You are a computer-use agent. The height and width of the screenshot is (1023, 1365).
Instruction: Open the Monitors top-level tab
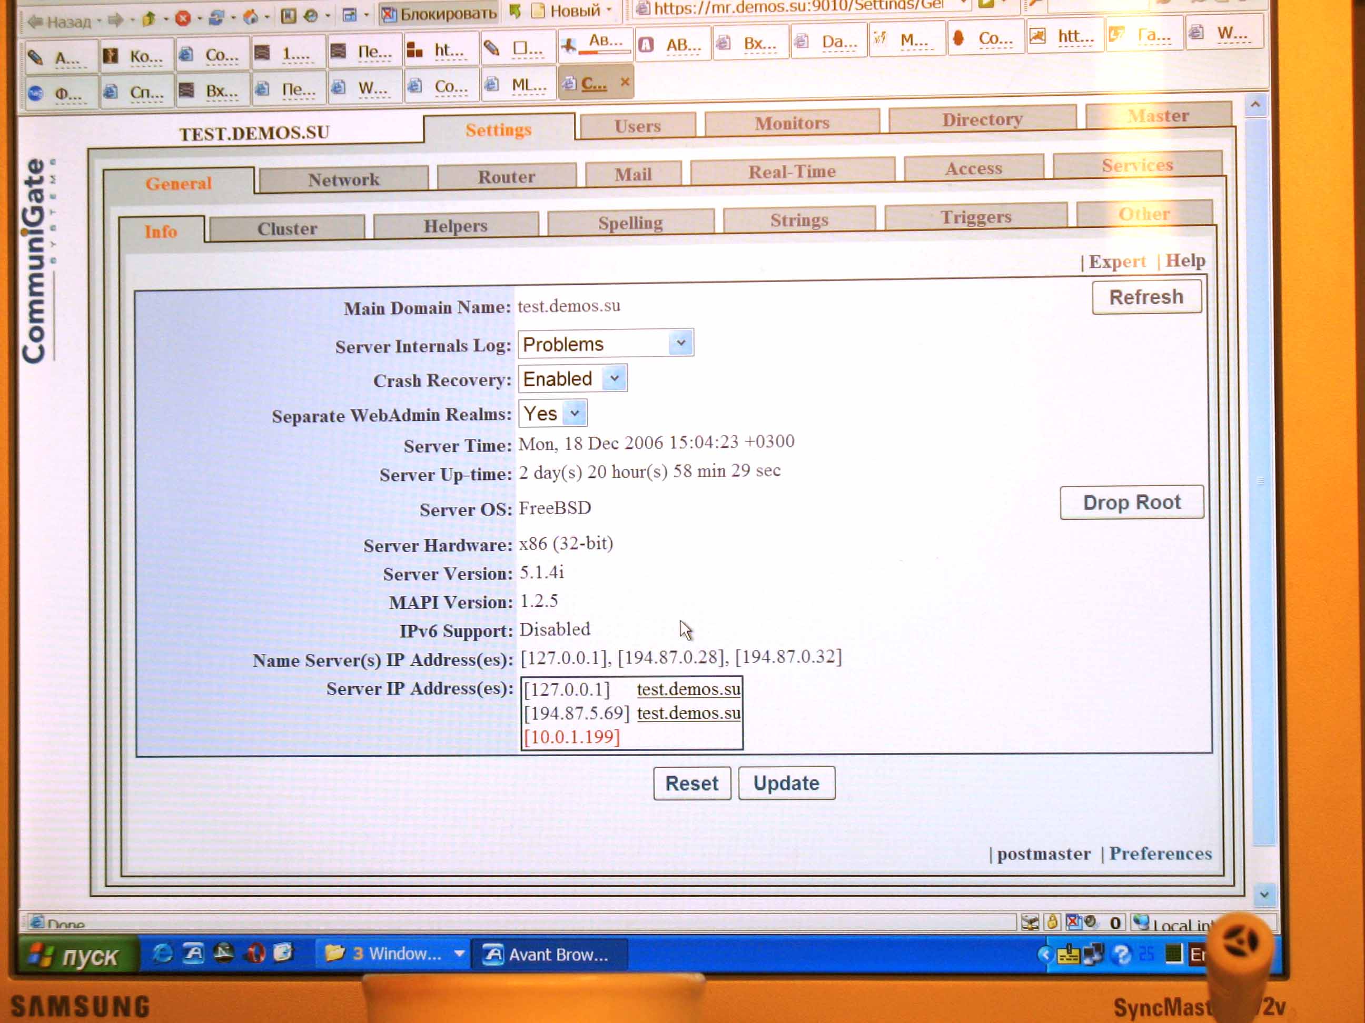point(792,123)
